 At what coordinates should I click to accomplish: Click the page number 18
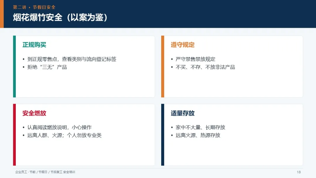click(x=299, y=172)
